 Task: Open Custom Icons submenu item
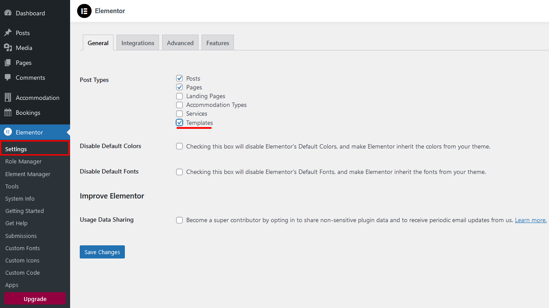click(35, 260)
